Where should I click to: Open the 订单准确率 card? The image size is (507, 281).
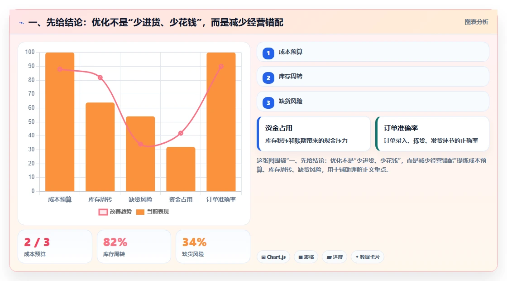coord(432,134)
